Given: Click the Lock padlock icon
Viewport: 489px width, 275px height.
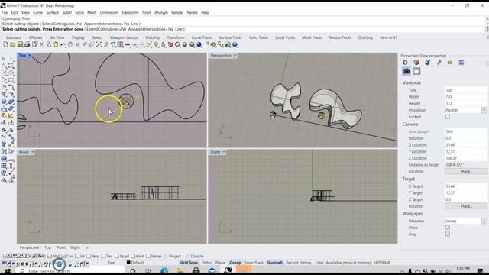Looking at the screenshot, I should click(x=163, y=45).
